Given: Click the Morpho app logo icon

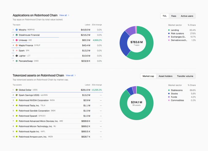Looking at the screenshot, I should pyautogui.click(x=17, y=30).
